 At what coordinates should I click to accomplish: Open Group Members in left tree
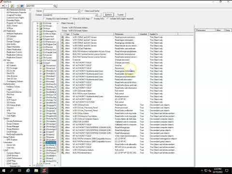pos(13,129)
